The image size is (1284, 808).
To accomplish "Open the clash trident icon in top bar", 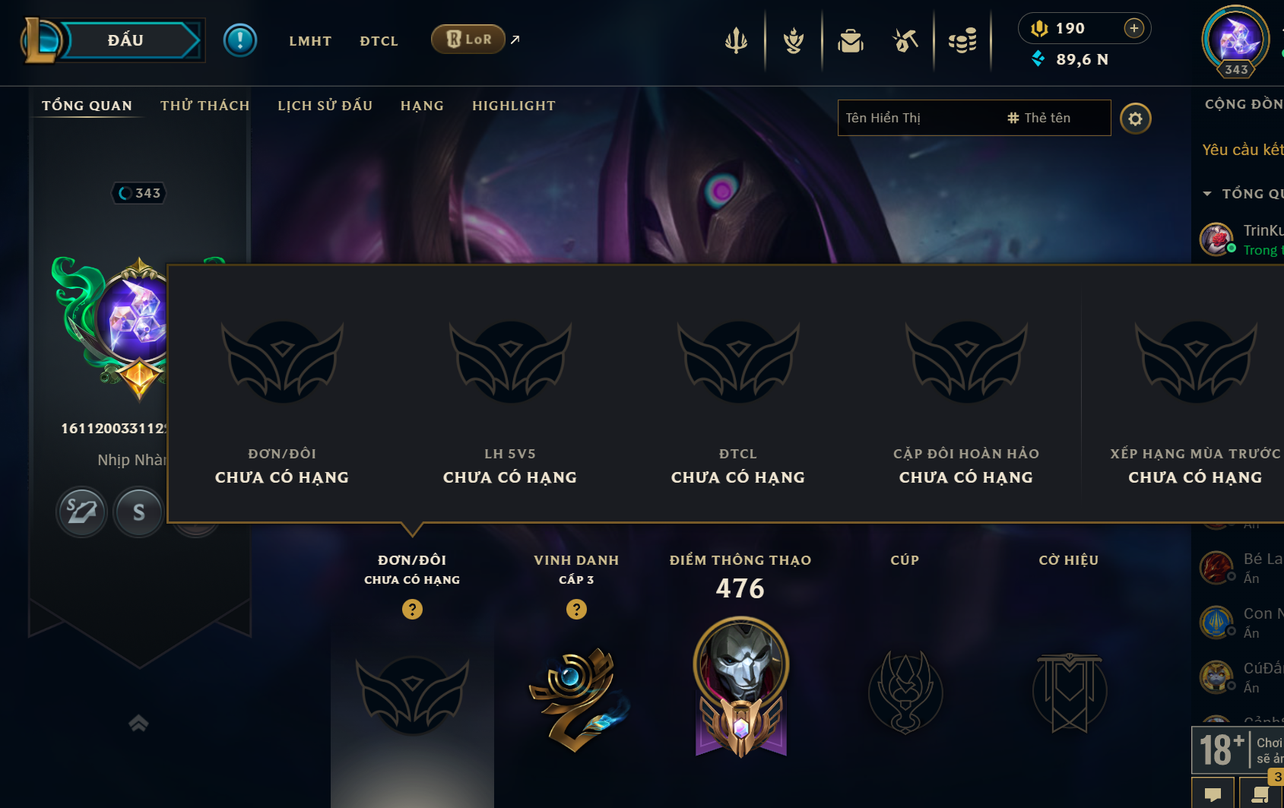I will (736, 40).
